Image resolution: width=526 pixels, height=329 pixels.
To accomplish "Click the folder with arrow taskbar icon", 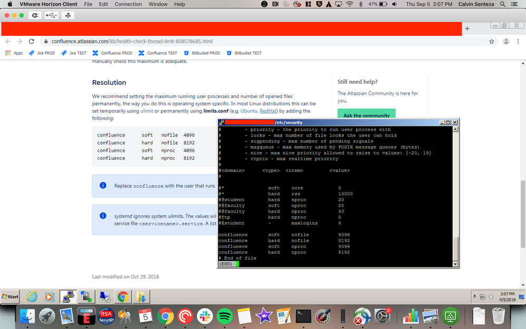I will pos(141,297).
